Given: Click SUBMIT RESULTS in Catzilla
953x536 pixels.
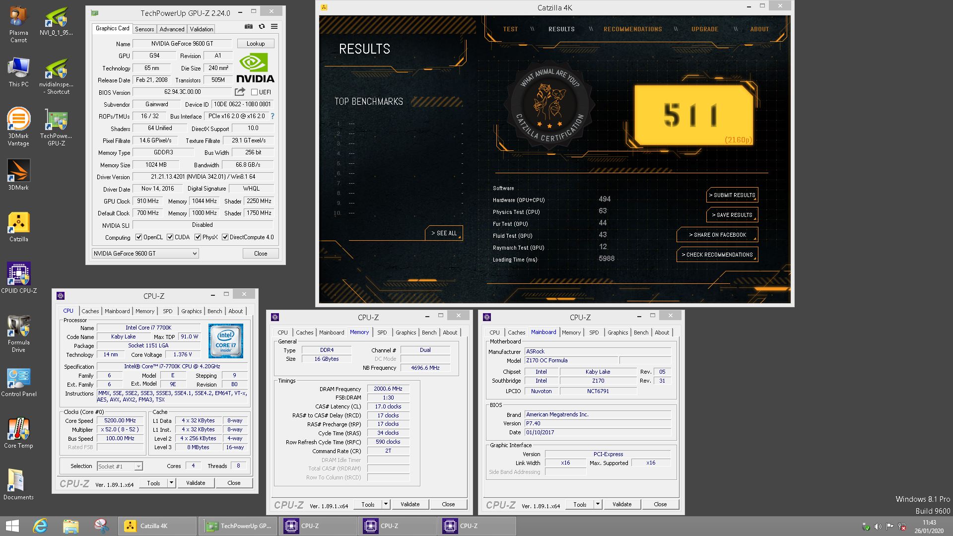Looking at the screenshot, I should (x=732, y=195).
